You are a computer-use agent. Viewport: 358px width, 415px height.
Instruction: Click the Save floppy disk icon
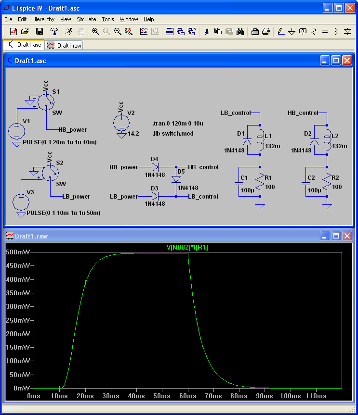[39, 31]
